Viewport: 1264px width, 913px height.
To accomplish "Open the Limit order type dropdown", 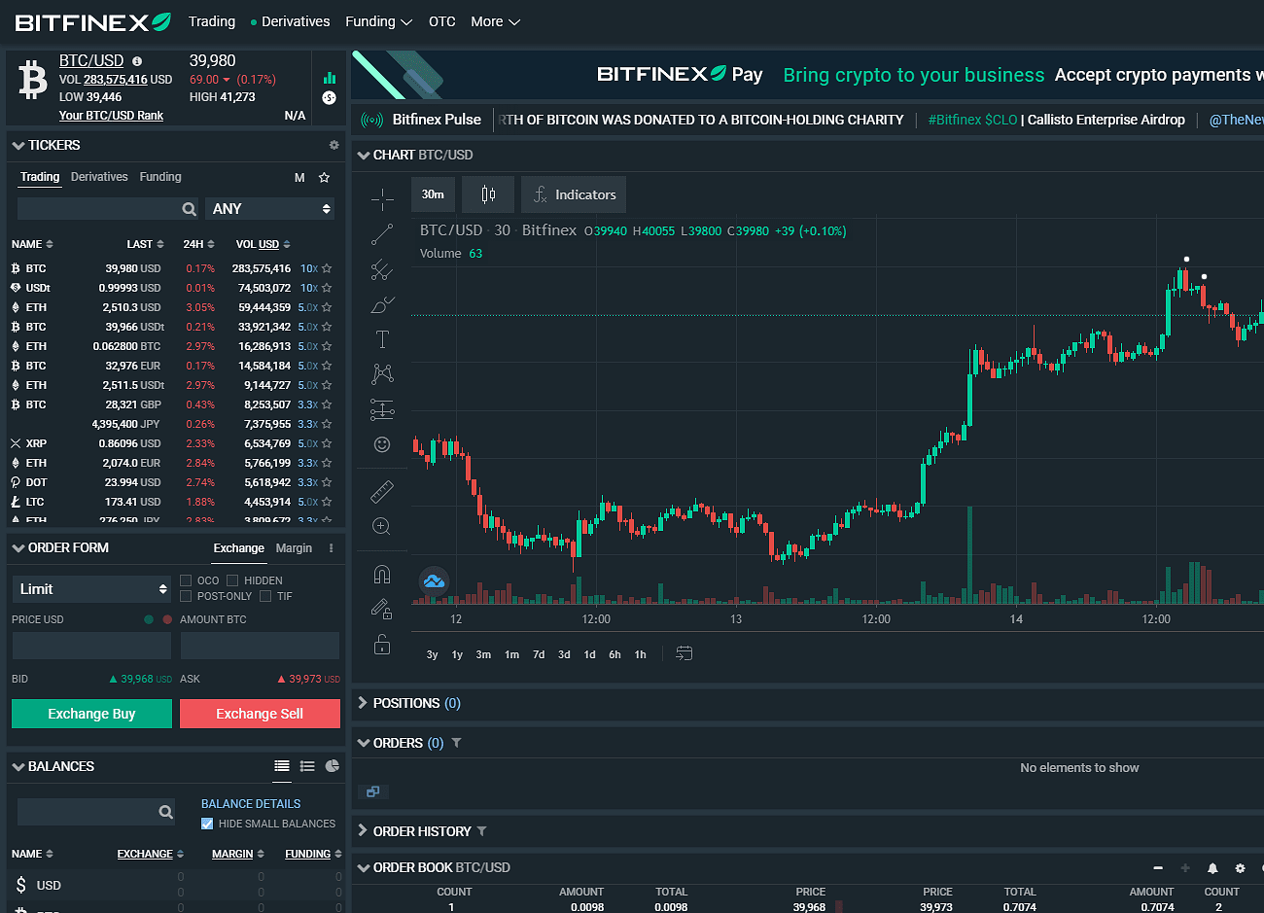I will point(91,589).
